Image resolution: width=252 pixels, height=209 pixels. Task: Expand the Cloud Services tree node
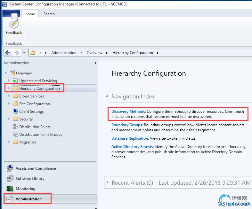pos(9,96)
